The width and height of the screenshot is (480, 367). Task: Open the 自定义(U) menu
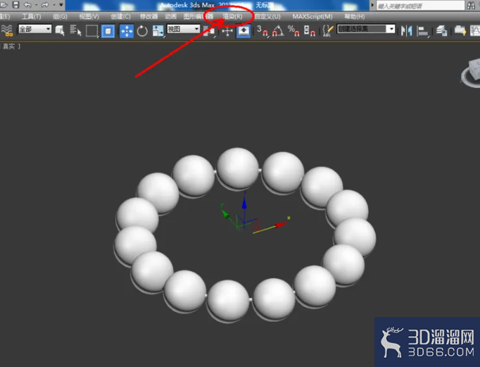pyautogui.click(x=267, y=16)
